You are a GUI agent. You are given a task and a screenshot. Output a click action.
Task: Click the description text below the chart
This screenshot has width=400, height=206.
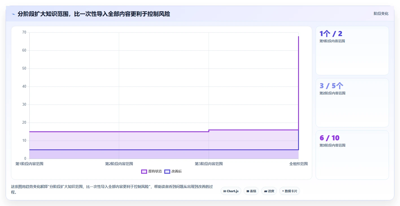(112, 189)
